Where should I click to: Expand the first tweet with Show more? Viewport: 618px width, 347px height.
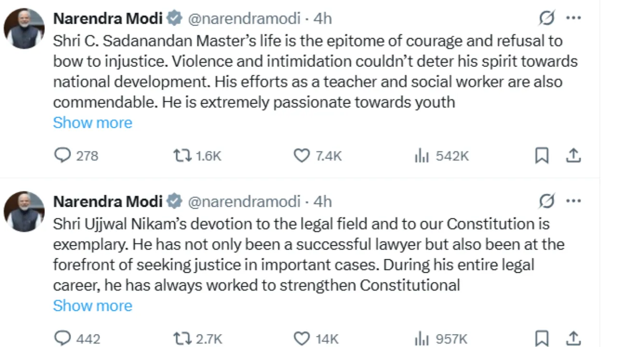tap(92, 122)
